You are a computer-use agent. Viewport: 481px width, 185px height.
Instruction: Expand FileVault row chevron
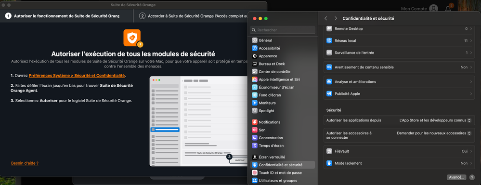tap(471, 151)
